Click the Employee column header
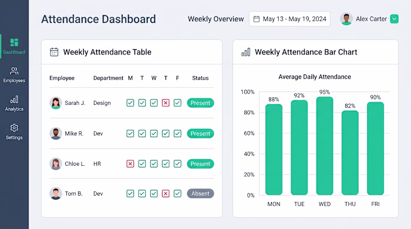The width and height of the screenshot is (411, 229). (62, 78)
